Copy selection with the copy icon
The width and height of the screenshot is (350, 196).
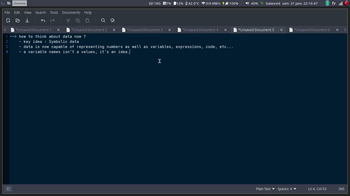78,20
